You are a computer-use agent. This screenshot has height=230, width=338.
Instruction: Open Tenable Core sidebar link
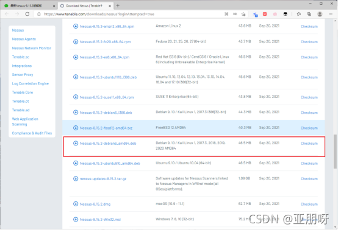23,92
